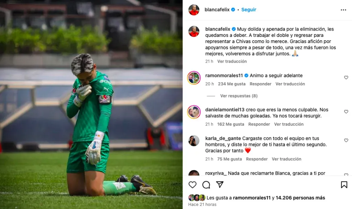Screen dimensions: 352x209
Task: View the 14.206 personas más likes list
Action: coord(300,198)
